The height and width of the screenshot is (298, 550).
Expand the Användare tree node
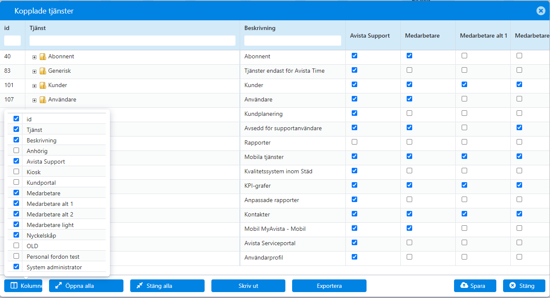35,100
